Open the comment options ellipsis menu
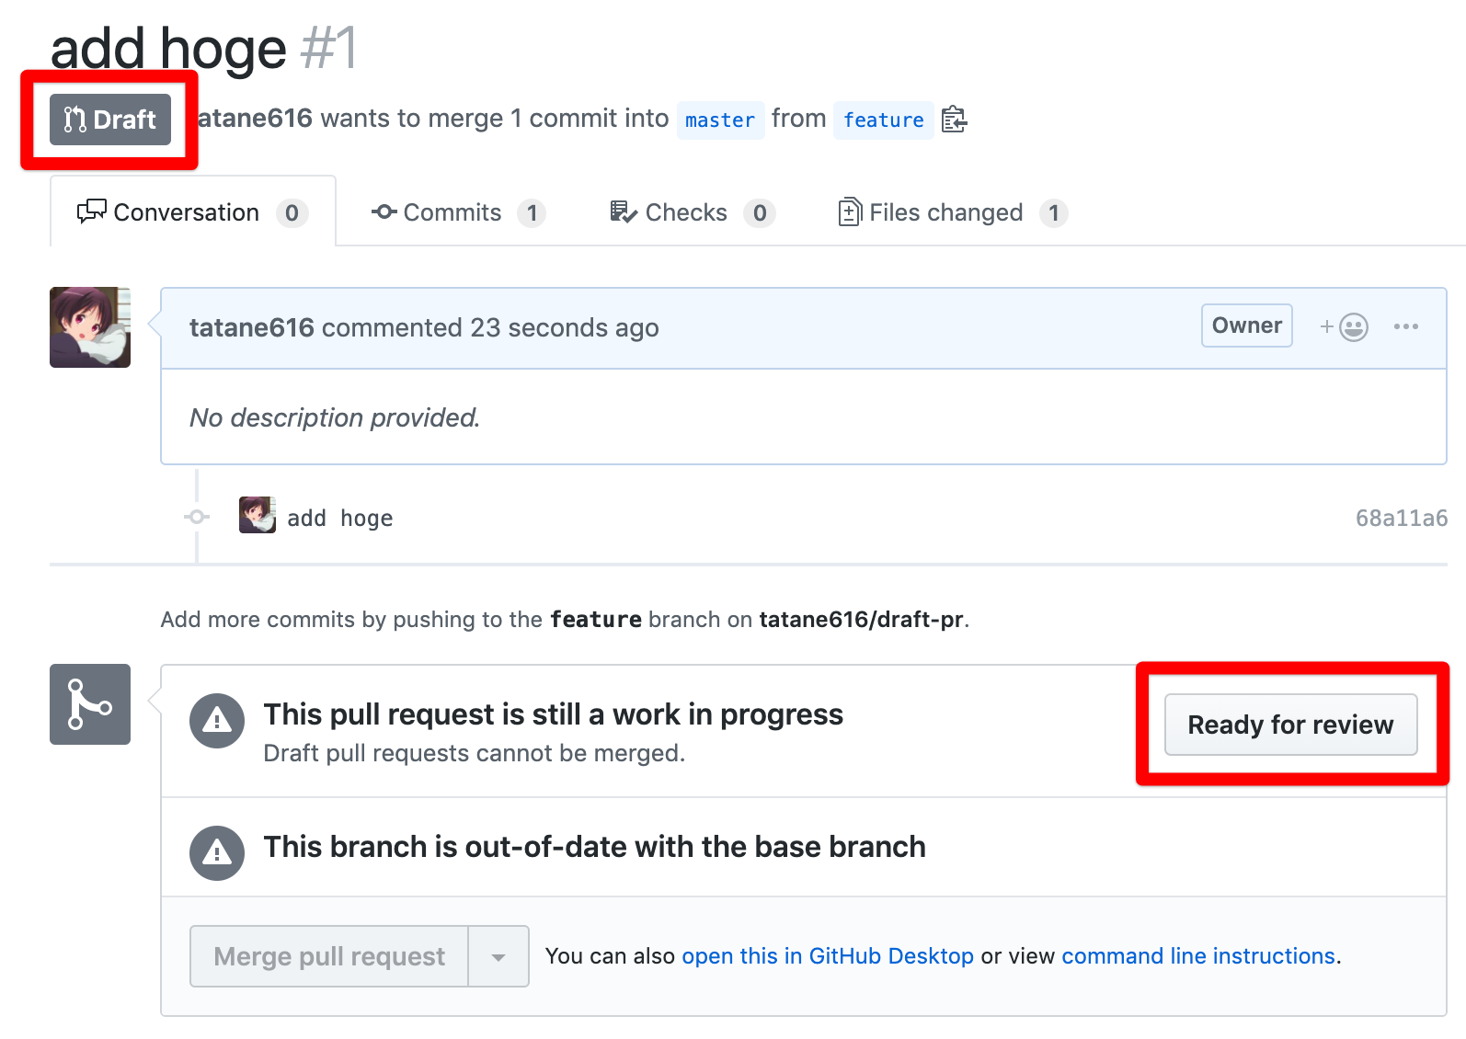This screenshot has width=1466, height=1039. [x=1406, y=326]
